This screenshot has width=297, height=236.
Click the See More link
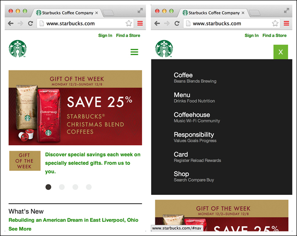tap(20, 229)
